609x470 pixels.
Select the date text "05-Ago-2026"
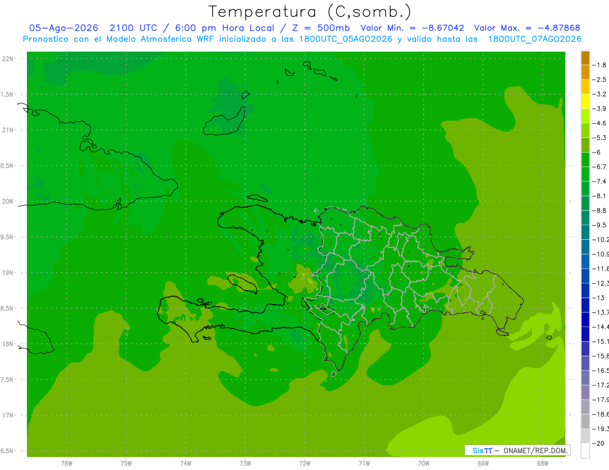63,28
